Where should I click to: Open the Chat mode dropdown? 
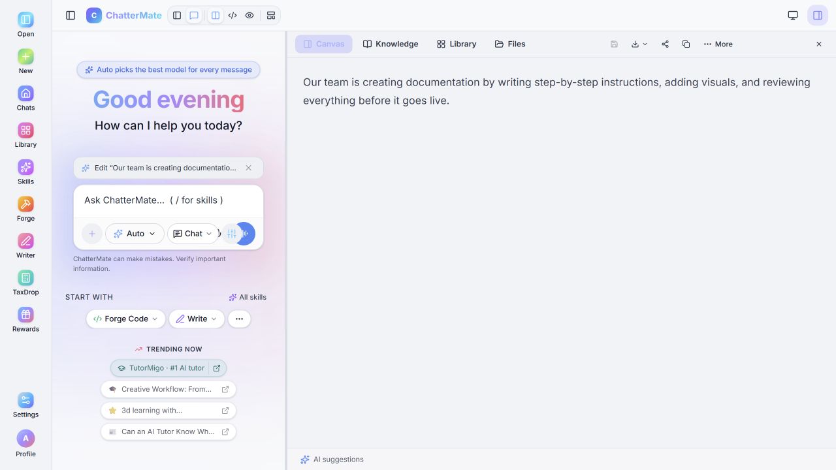(x=193, y=234)
